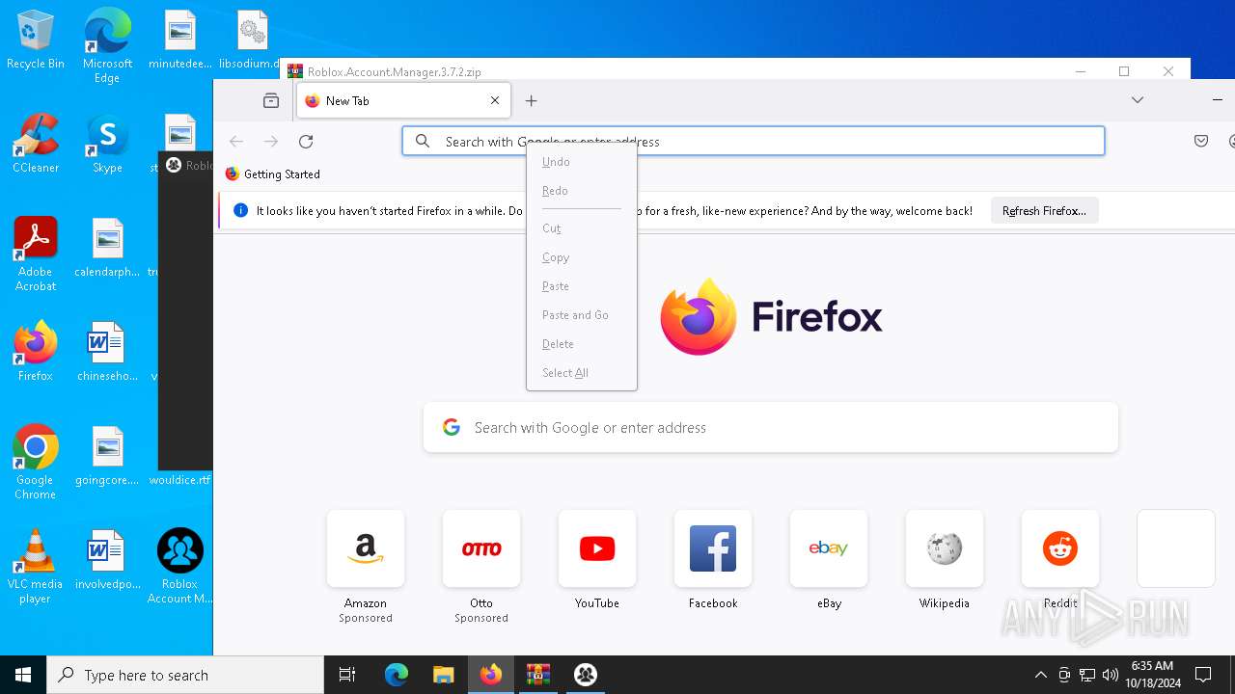Choose Select All in context menu
The width and height of the screenshot is (1235, 694).
click(581, 373)
